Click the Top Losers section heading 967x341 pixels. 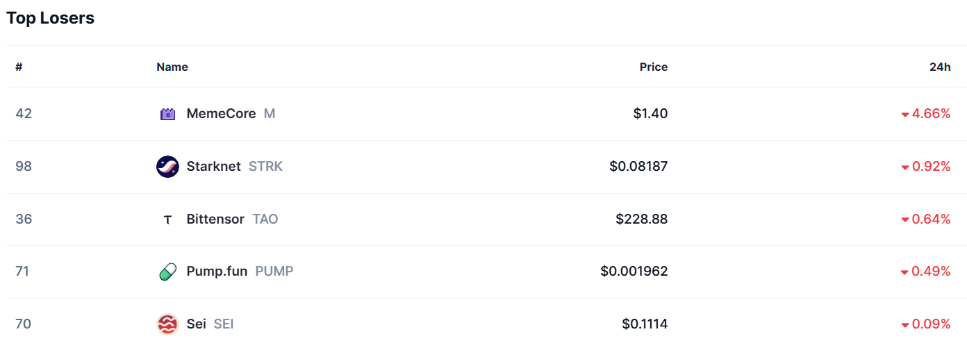point(50,18)
